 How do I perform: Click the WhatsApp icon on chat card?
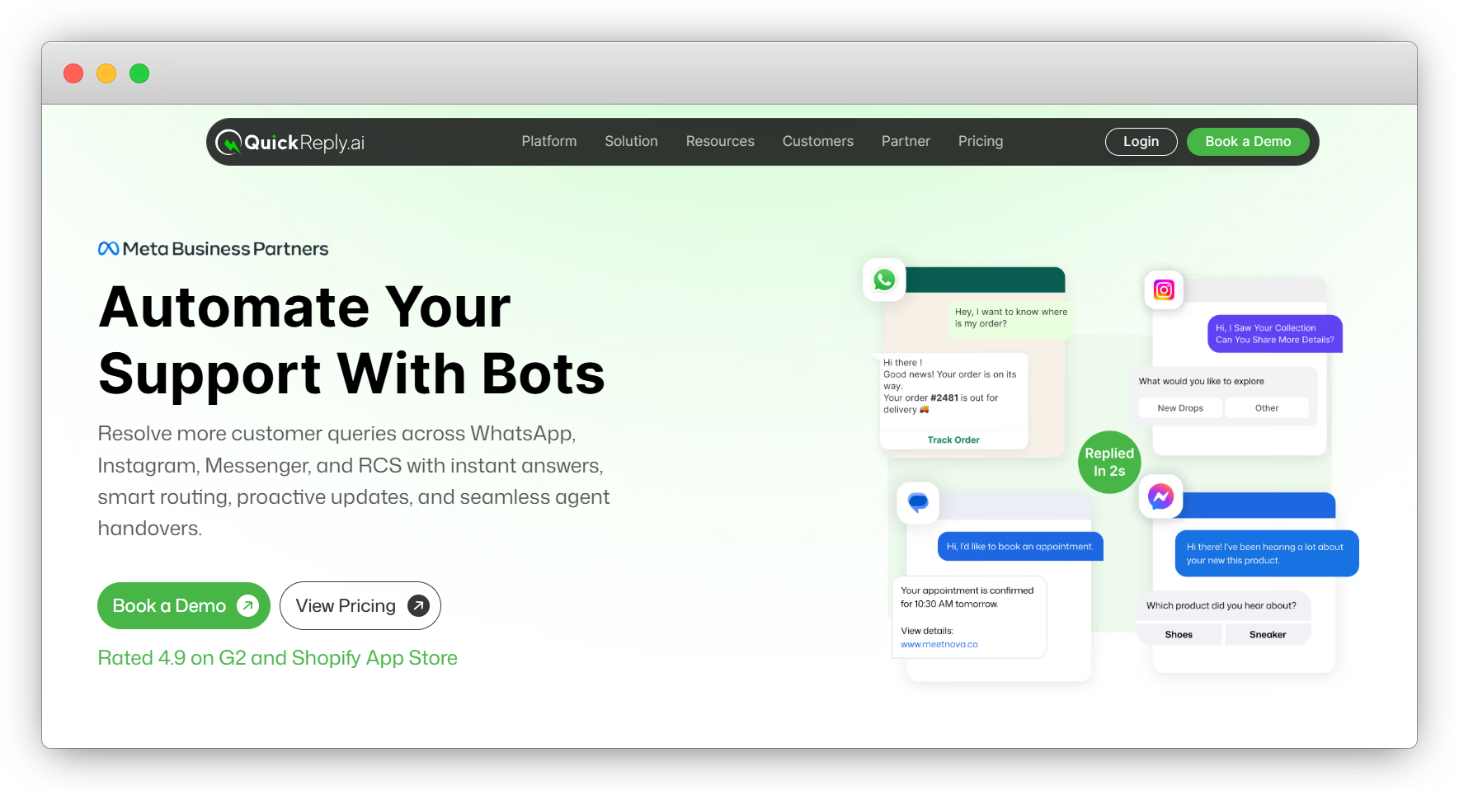point(884,280)
